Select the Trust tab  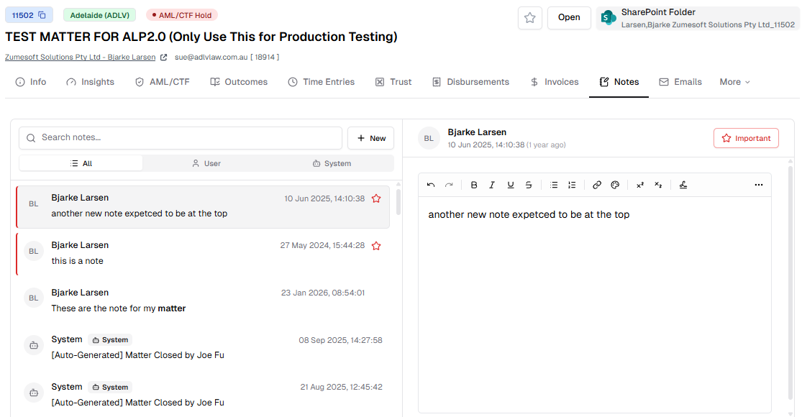tap(393, 82)
